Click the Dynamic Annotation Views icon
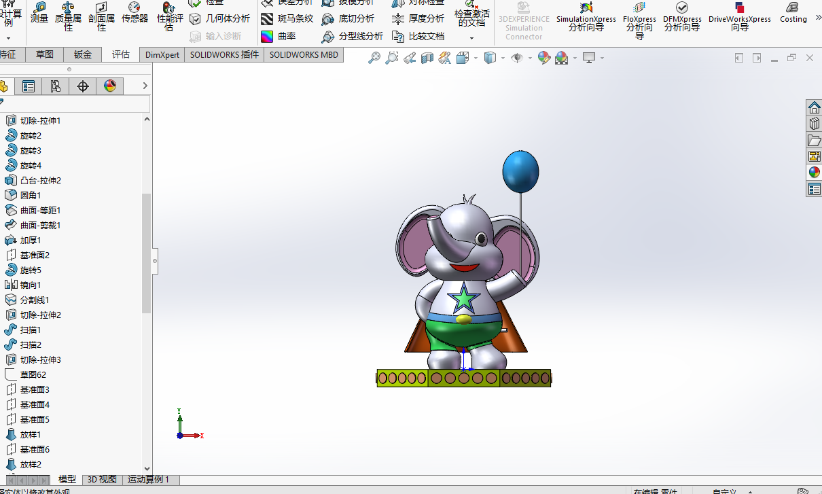The height and width of the screenshot is (494, 822). (x=445, y=58)
